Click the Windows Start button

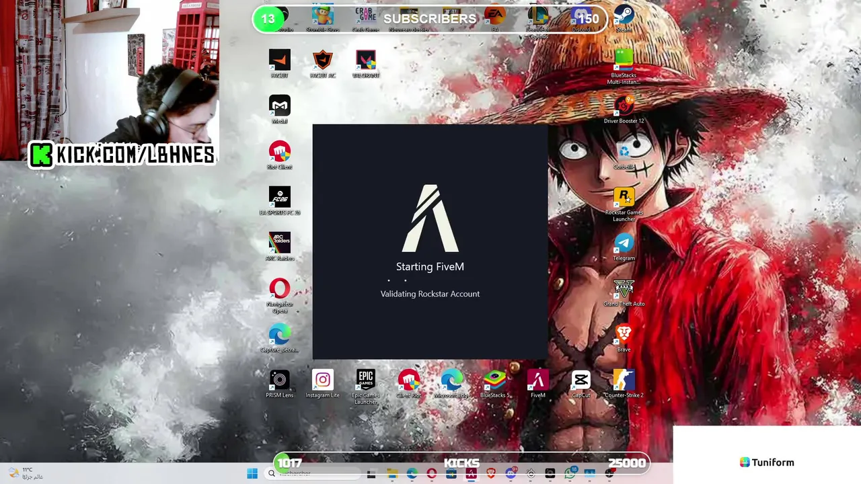coord(252,473)
